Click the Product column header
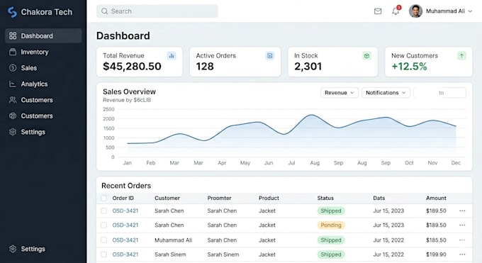 click(x=269, y=198)
